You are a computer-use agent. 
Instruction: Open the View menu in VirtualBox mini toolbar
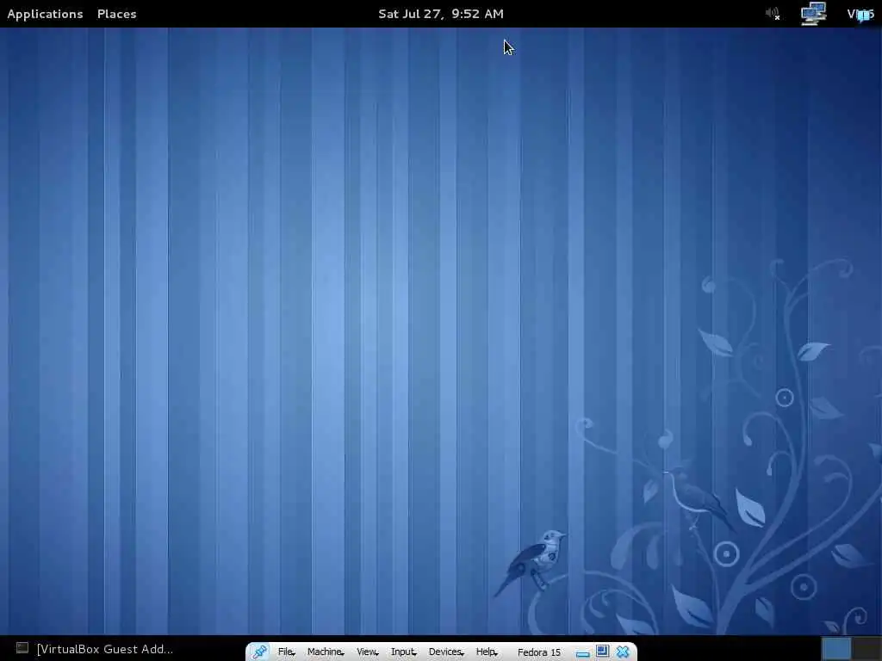367,652
